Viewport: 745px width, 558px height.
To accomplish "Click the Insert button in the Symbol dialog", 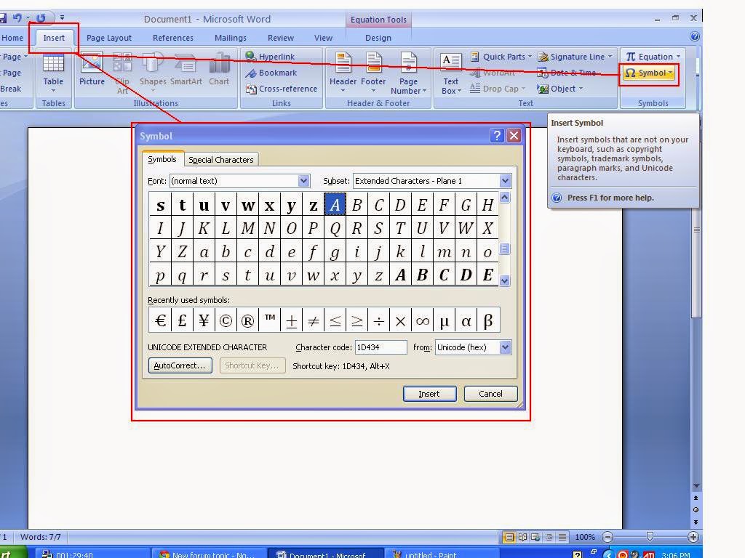I will (x=429, y=393).
